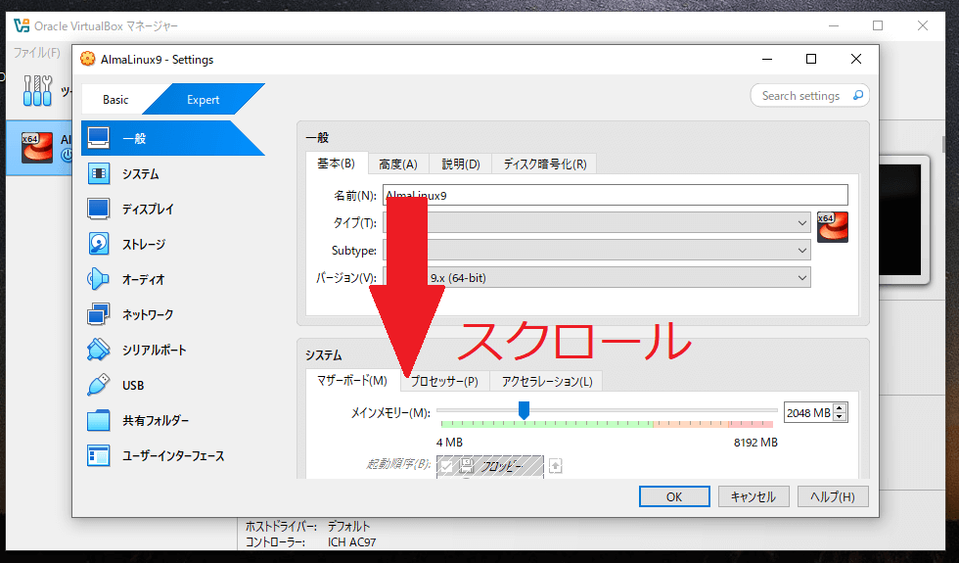
Task: Move boot device up with arrow icon
Action: pos(556,466)
